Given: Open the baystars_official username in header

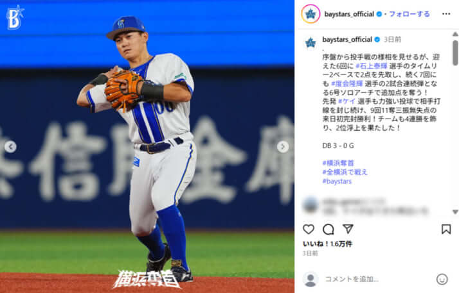Looking at the screenshot, I should click(349, 13).
